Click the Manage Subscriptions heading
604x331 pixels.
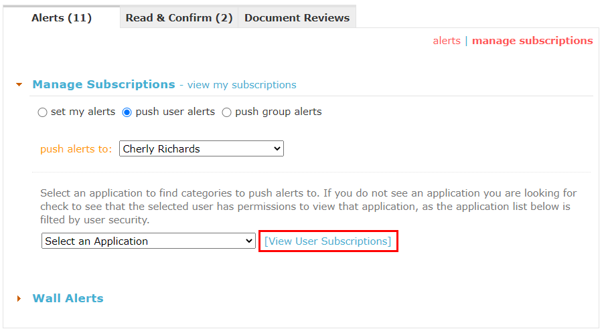point(104,84)
